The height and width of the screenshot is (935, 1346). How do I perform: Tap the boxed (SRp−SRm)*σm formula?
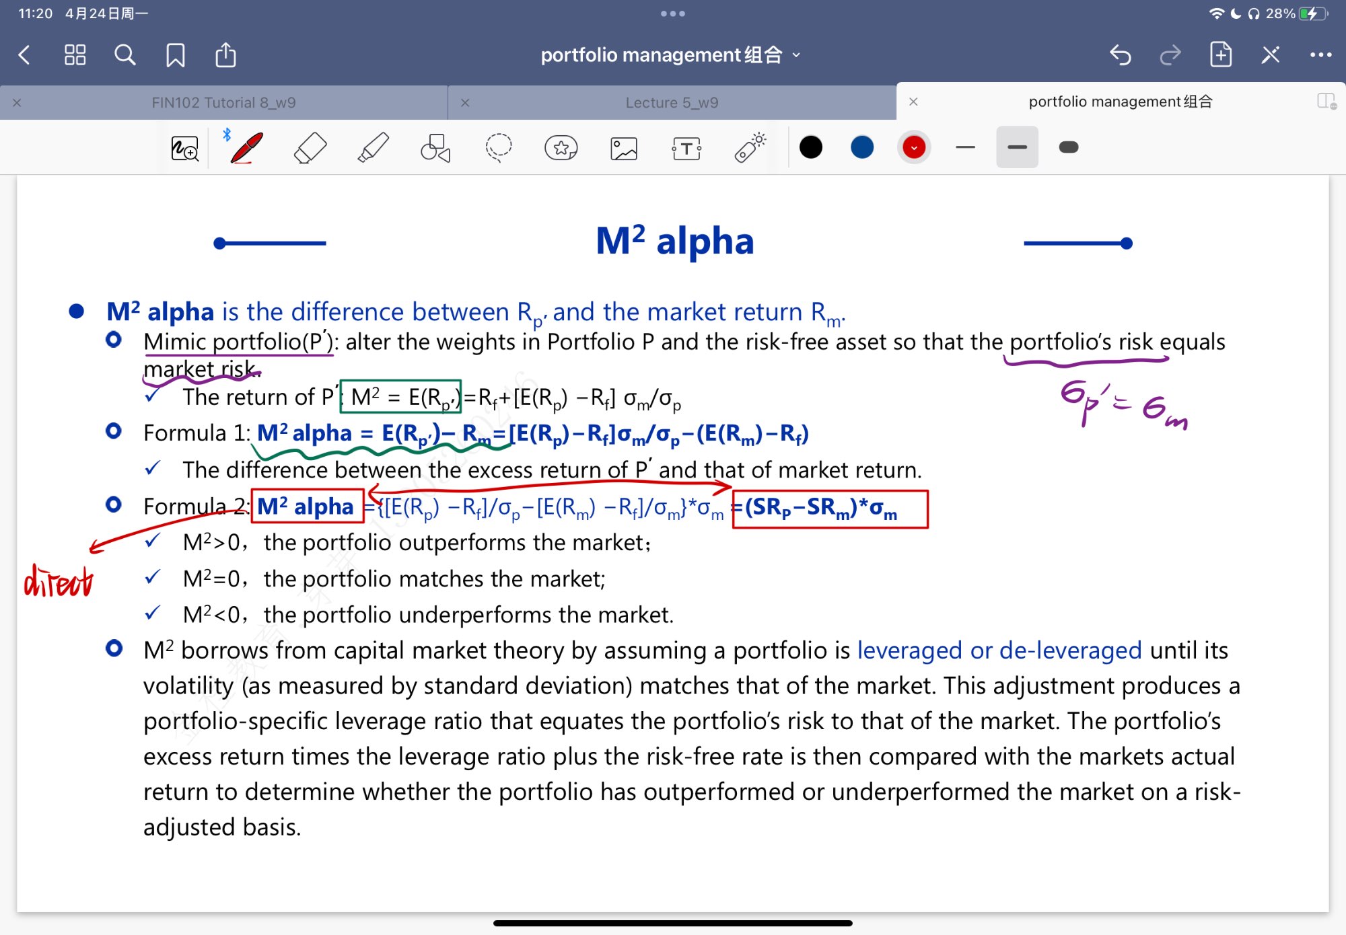click(x=830, y=509)
